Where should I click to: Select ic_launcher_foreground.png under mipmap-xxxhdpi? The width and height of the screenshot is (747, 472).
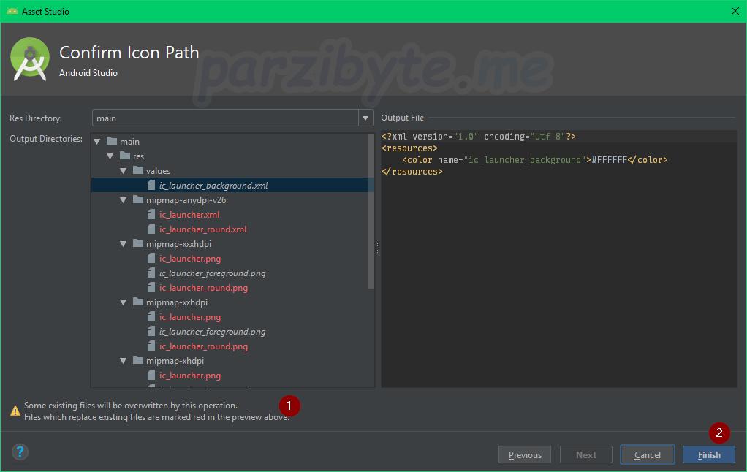212,273
